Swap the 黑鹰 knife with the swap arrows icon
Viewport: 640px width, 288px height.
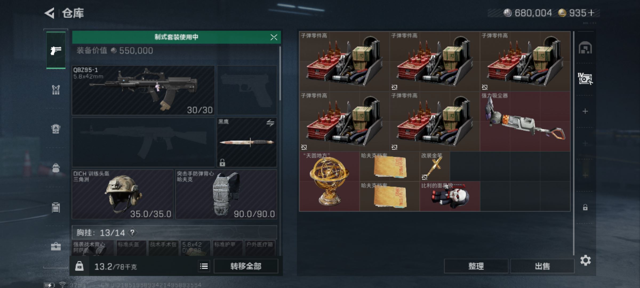tap(270, 123)
